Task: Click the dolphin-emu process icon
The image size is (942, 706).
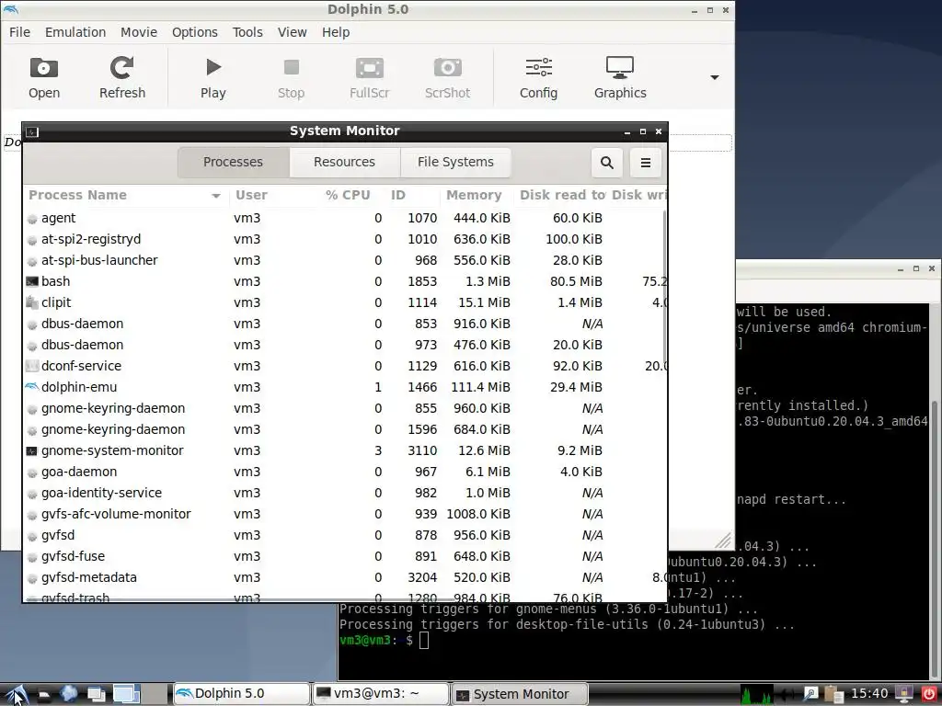Action: tap(32, 387)
